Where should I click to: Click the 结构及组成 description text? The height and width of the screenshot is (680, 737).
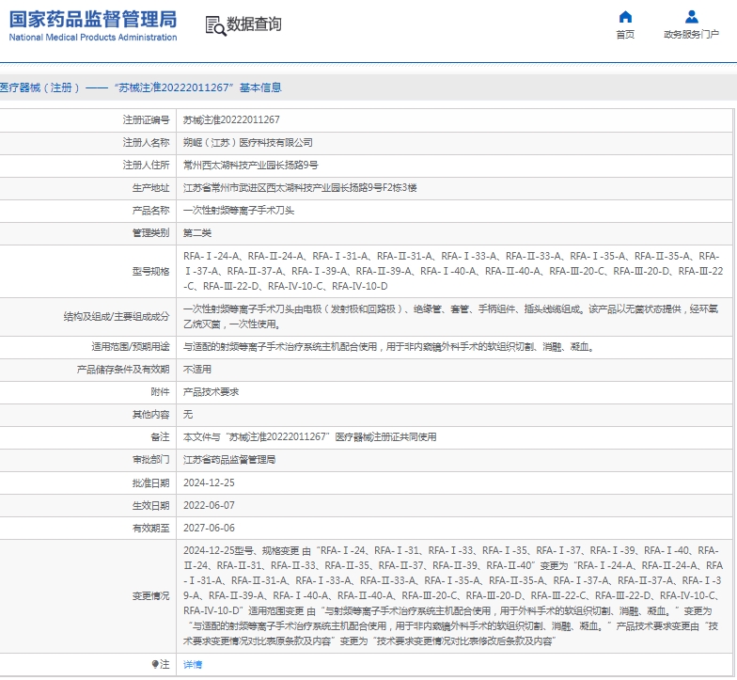(x=451, y=316)
